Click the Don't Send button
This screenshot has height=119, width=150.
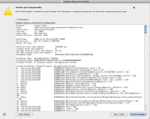119,115
